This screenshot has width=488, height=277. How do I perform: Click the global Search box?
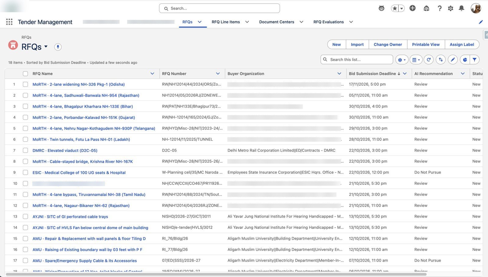(x=219, y=8)
